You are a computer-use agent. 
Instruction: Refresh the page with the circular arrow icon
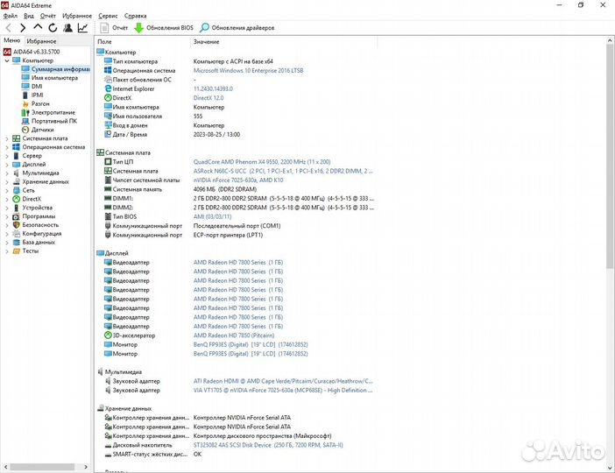click(x=53, y=27)
